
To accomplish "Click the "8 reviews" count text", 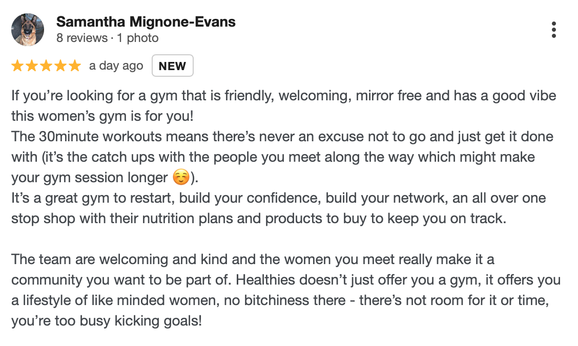I will point(81,38).
